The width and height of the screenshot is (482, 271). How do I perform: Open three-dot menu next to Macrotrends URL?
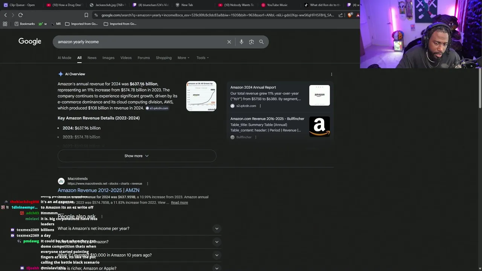[x=148, y=184]
